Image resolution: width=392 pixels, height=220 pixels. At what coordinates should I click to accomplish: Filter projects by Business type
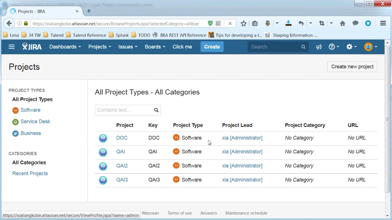pos(31,133)
